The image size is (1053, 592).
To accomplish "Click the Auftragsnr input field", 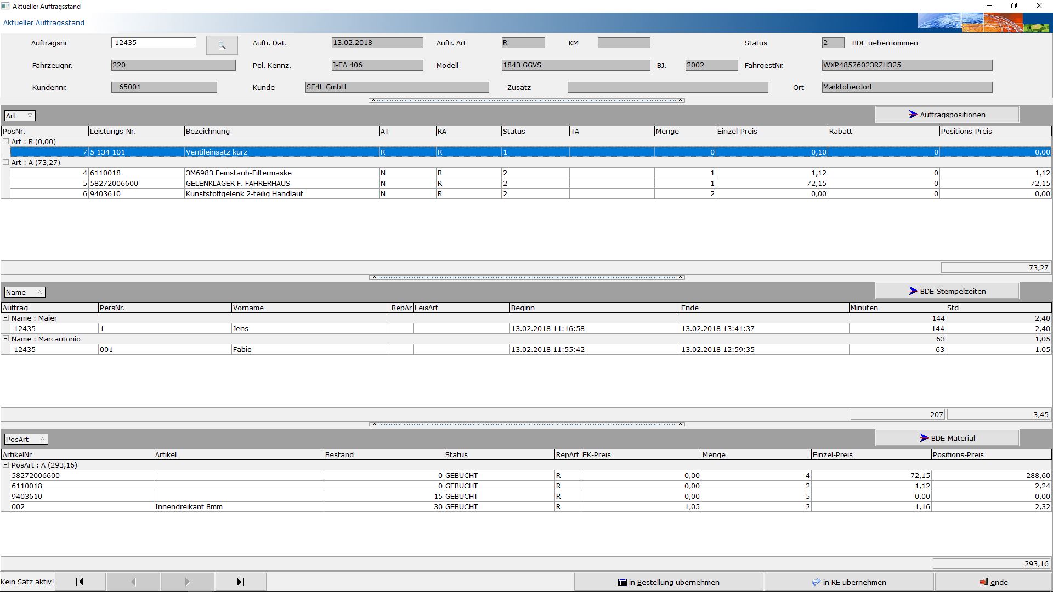I will [x=154, y=42].
